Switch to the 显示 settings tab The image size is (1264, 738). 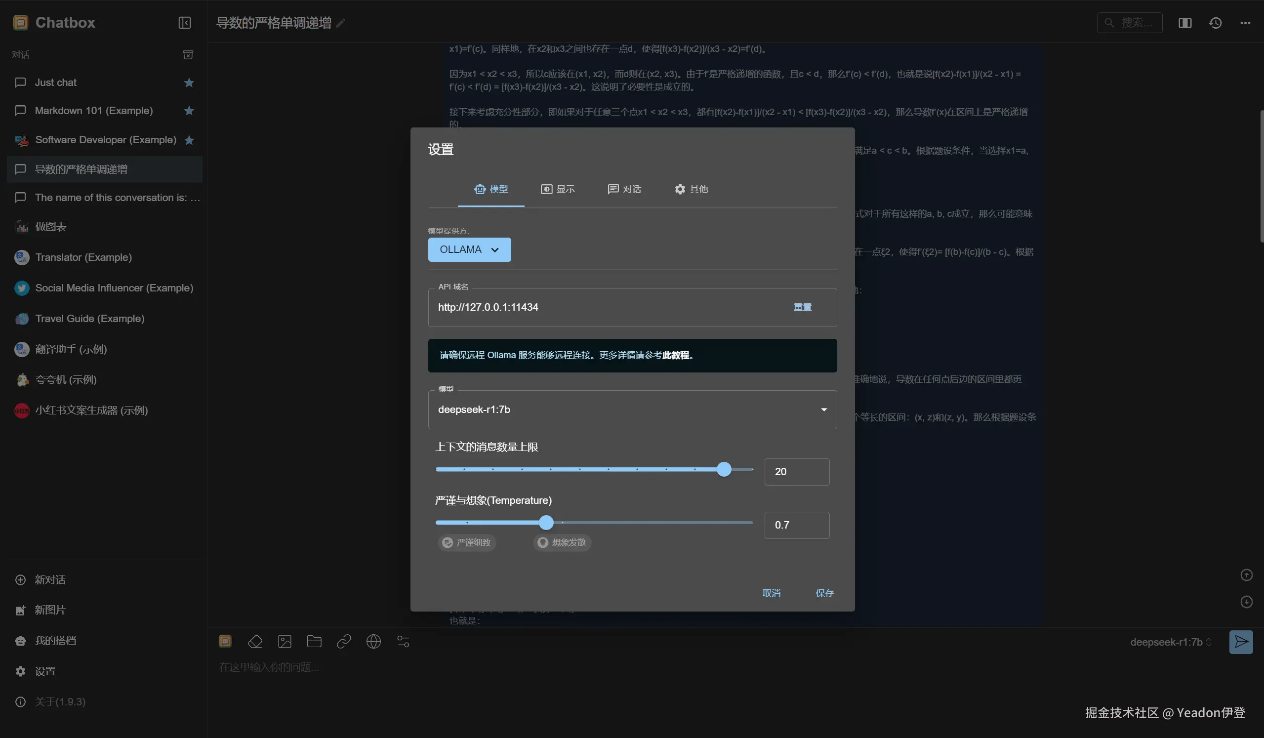557,189
